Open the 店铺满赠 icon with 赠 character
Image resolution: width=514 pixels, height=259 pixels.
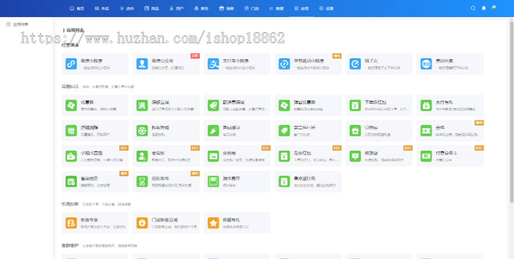tap(71, 131)
